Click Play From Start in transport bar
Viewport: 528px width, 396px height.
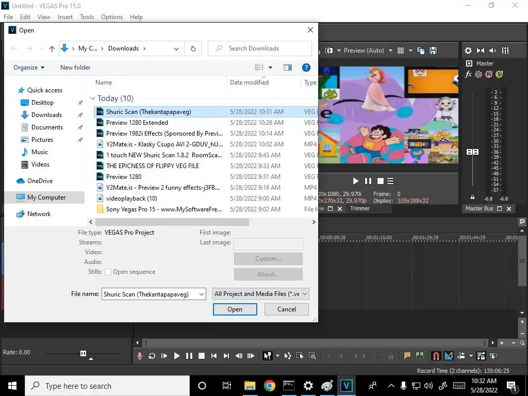tap(164, 356)
